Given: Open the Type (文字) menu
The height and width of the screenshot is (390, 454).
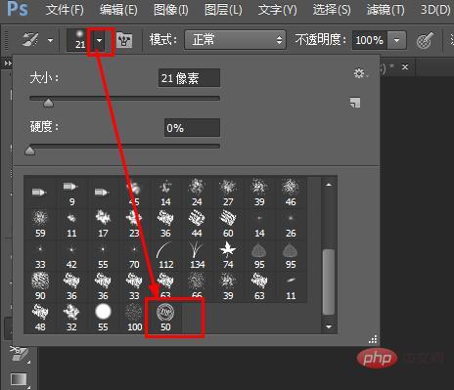Looking at the screenshot, I should 277,10.
